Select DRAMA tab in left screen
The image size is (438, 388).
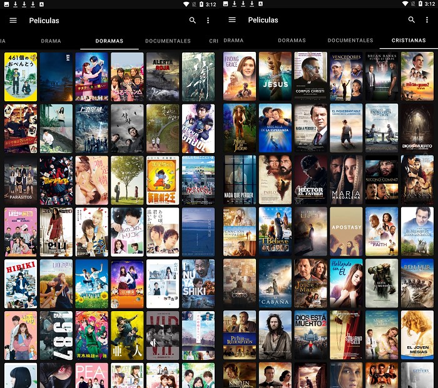(x=51, y=41)
